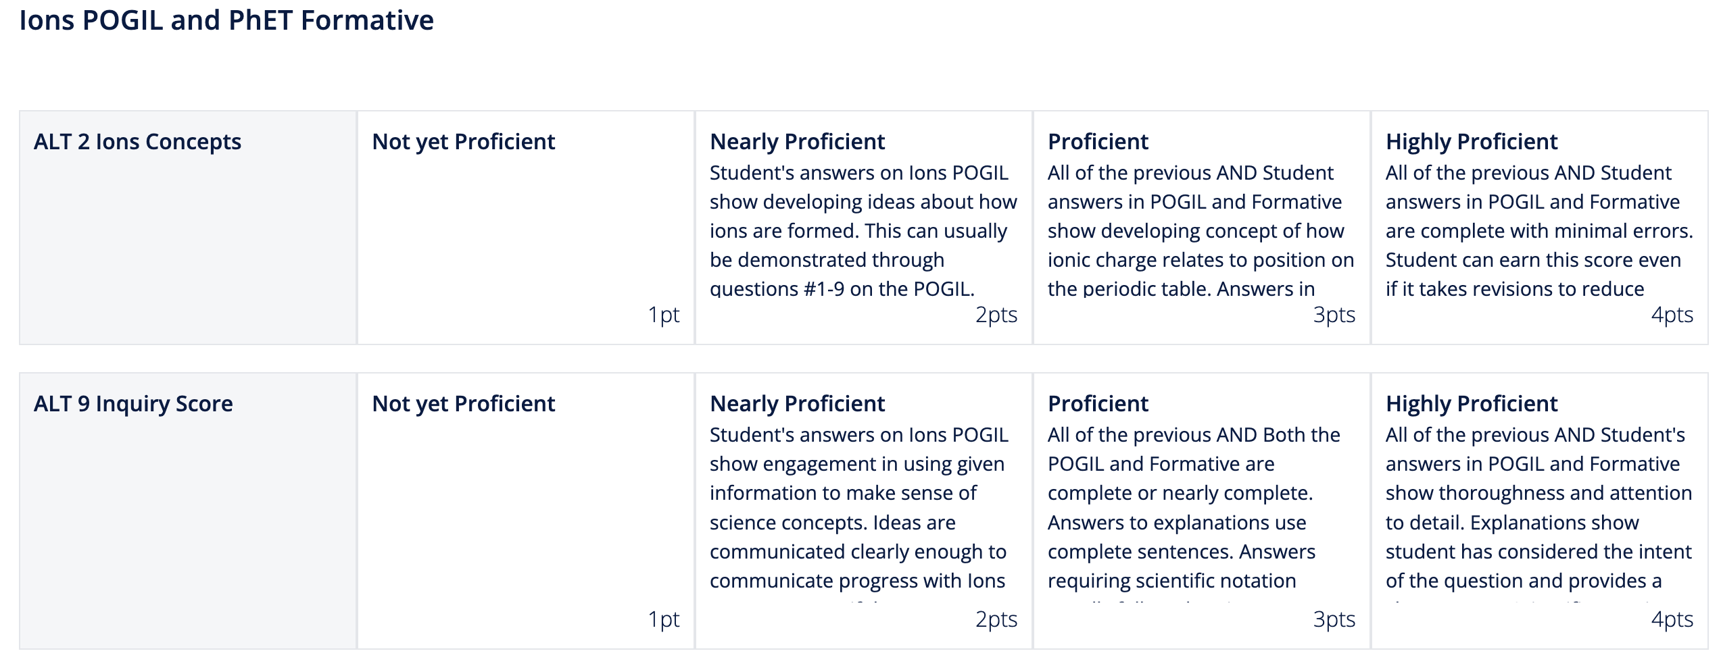This screenshot has height=670, width=1721.
Task: Click the rubric title Ions POGIL and PhET Formative
Action: click(226, 20)
